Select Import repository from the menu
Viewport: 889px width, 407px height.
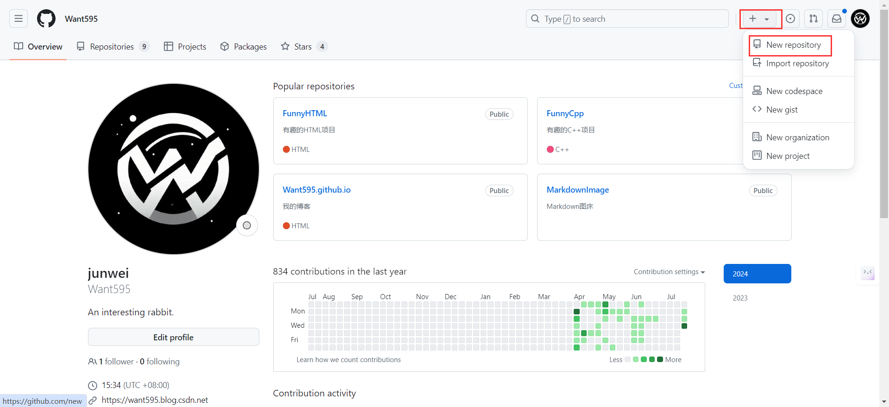[798, 63]
